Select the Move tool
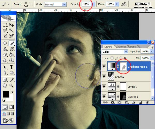Screen dimensions: 155x129 pos(12,25)
